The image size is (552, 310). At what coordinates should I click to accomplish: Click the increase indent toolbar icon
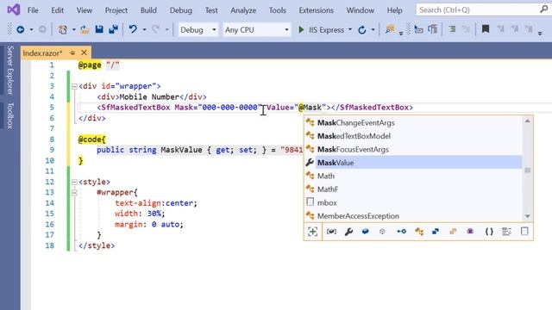pos(452,29)
